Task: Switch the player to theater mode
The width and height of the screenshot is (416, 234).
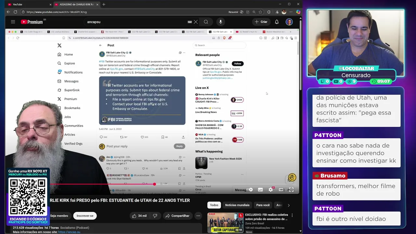Action: coord(281,189)
